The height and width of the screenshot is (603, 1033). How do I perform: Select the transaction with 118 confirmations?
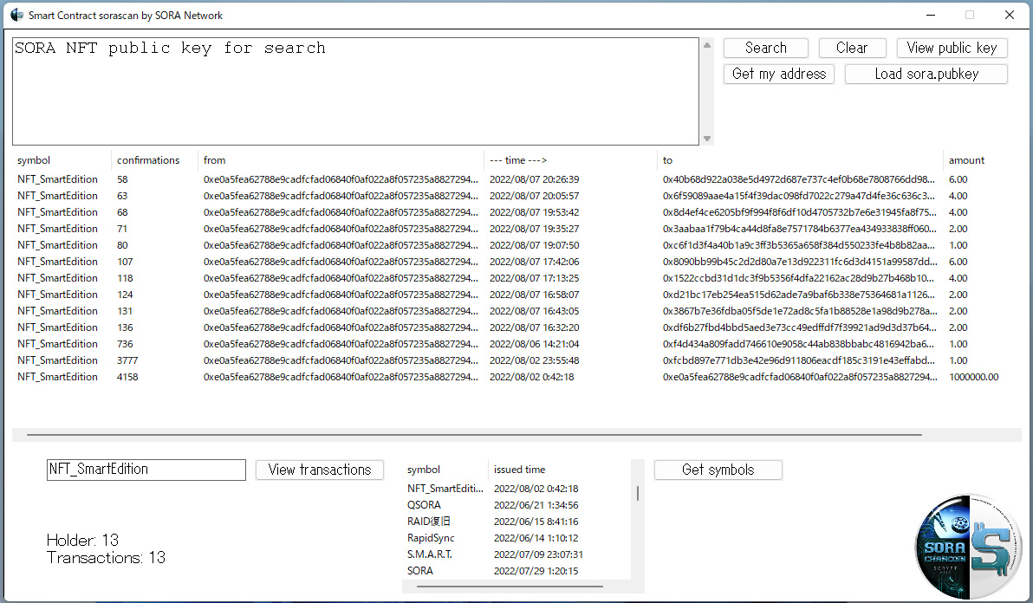(x=516, y=278)
